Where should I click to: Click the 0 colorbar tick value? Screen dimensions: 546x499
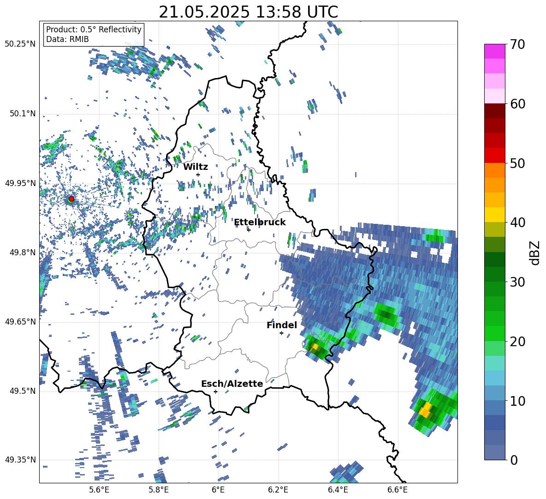click(x=514, y=460)
